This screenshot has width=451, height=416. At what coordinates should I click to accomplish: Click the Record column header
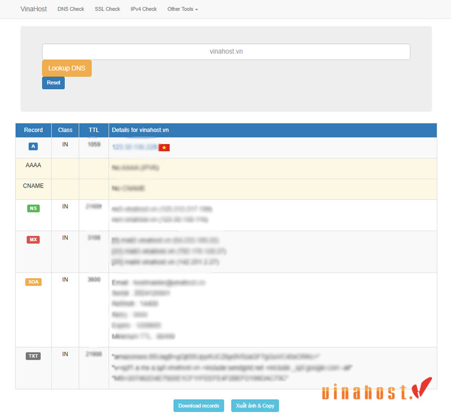pyautogui.click(x=33, y=130)
